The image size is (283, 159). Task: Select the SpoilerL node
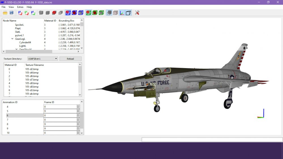[x=19, y=25]
